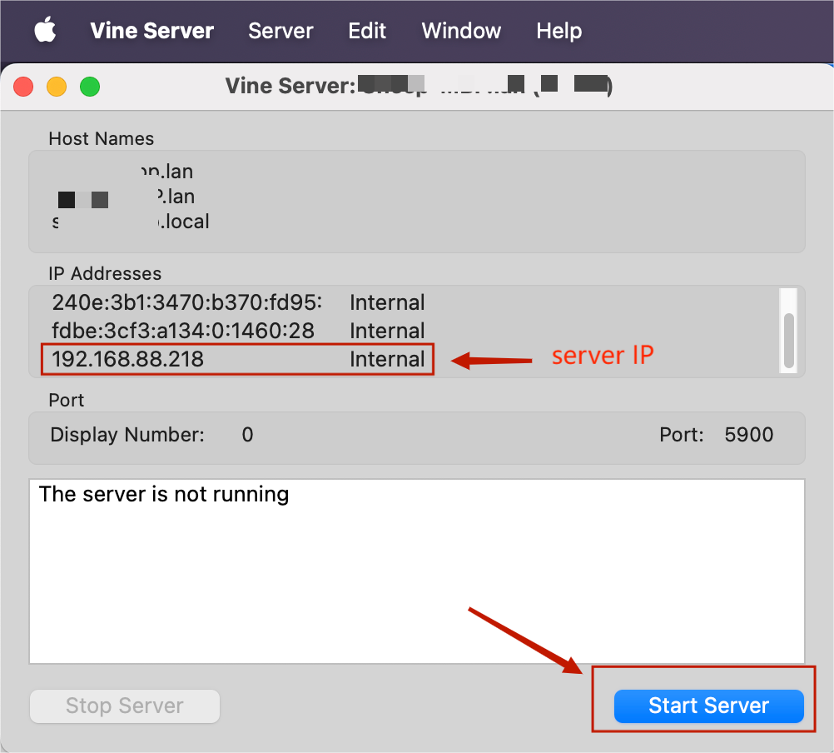
Task: Click the Display Number value 0
Action: tap(247, 435)
